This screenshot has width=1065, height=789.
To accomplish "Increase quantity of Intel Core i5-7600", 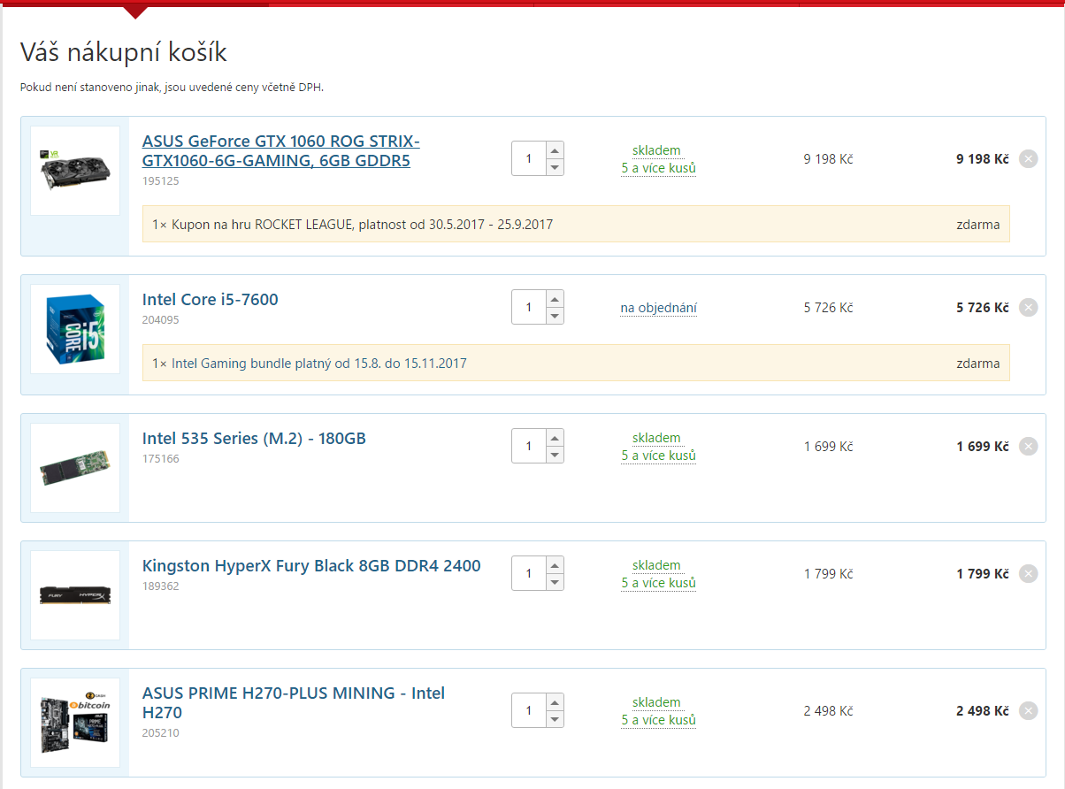I will 555,299.
